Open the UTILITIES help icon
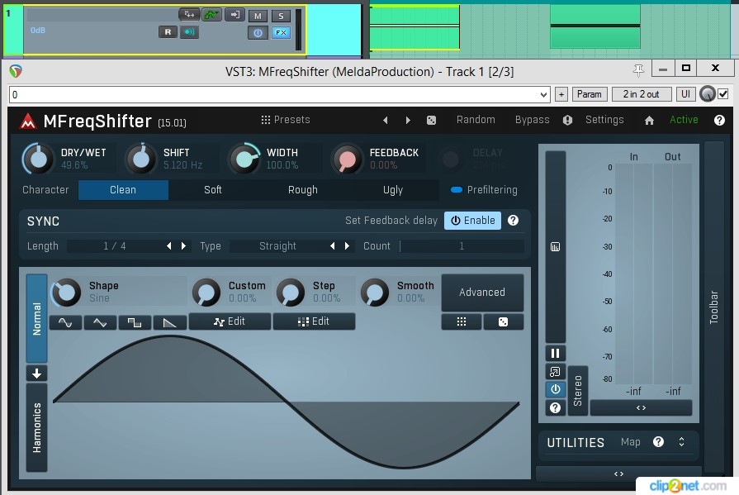The image size is (739, 495). click(658, 441)
